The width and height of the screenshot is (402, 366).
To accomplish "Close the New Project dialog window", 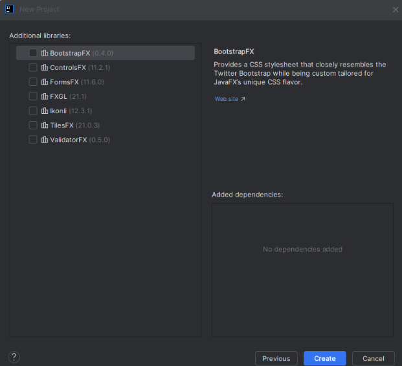I will click(395, 9).
